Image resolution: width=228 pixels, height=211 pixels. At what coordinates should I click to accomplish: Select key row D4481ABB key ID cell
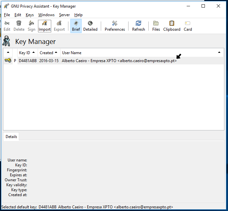[x=28, y=61]
